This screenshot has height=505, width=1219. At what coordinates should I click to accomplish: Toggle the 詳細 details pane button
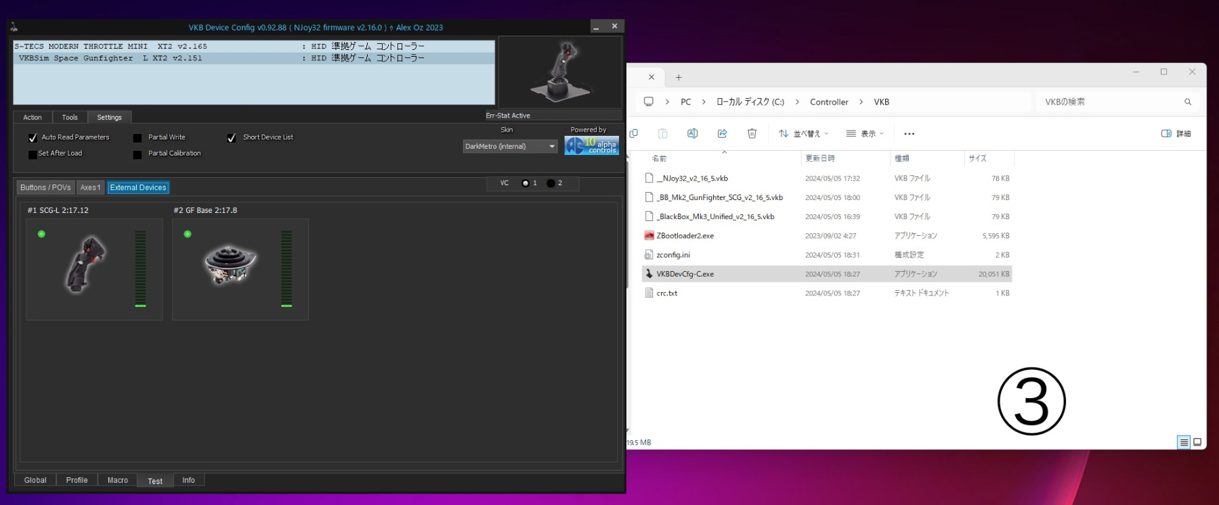click(x=1176, y=134)
